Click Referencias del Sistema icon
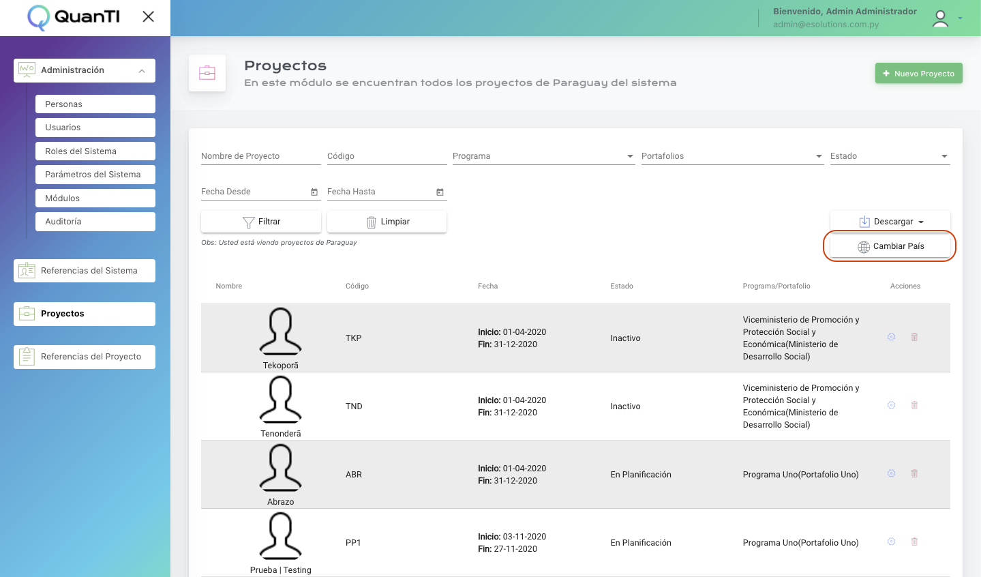Screen dimensions: 981x577 [27, 271]
